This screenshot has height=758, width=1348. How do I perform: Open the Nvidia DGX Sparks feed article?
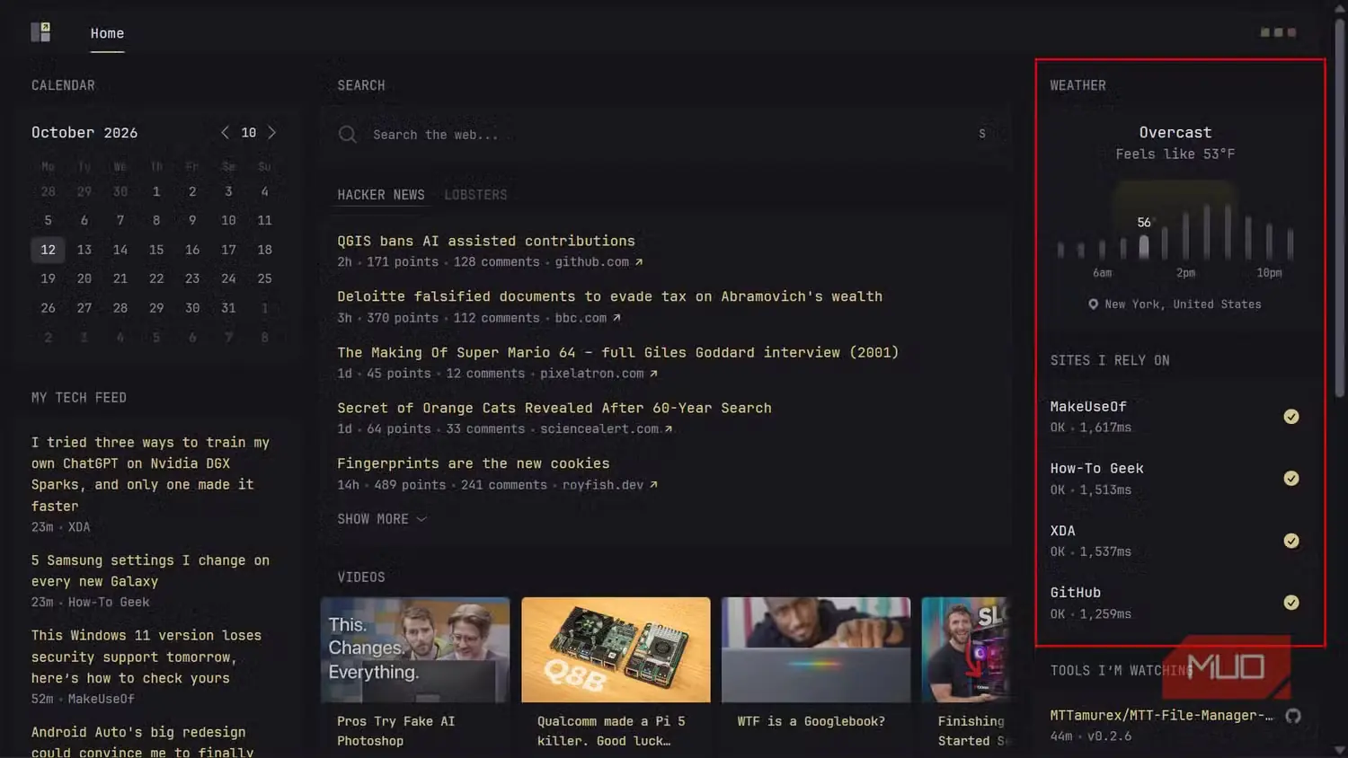pyautogui.click(x=150, y=474)
